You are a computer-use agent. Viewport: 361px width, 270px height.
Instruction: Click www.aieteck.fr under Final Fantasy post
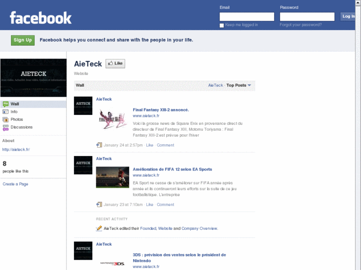click(146, 116)
